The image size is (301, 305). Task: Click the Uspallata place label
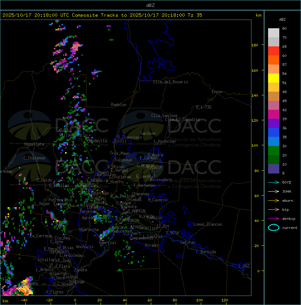coord(34,144)
